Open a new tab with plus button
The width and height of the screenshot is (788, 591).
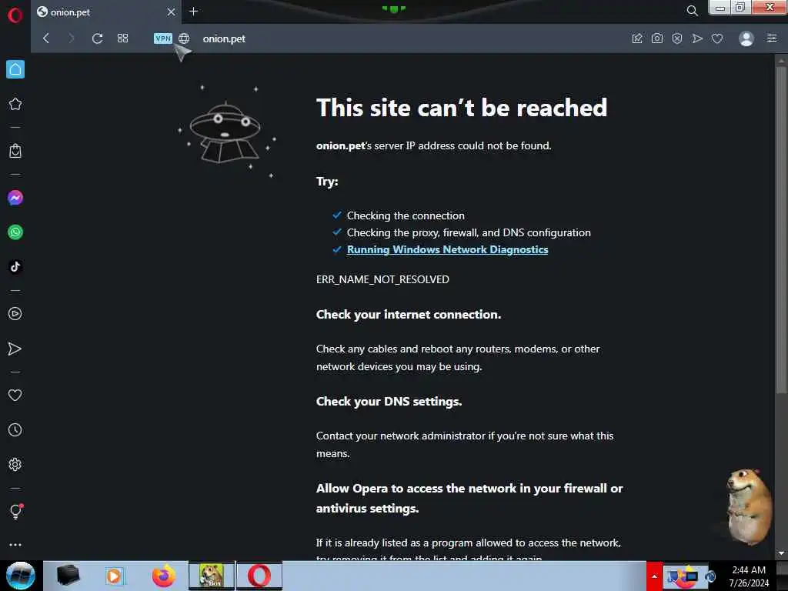pyautogui.click(x=193, y=11)
